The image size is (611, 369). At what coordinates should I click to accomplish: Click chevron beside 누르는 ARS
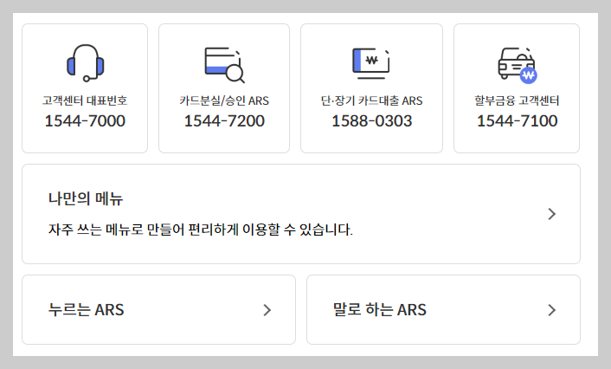pos(267,310)
